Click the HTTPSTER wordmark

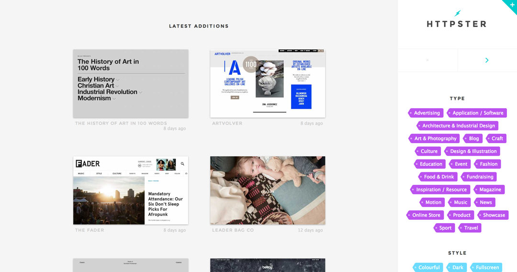(x=457, y=24)
